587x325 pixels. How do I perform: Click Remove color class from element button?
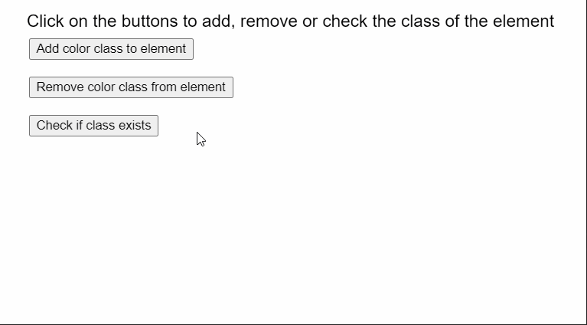tap(131, 87)
